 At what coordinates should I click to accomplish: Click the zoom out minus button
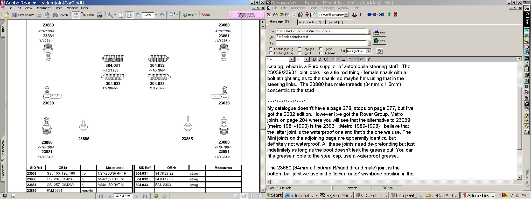tap(138, 15)
